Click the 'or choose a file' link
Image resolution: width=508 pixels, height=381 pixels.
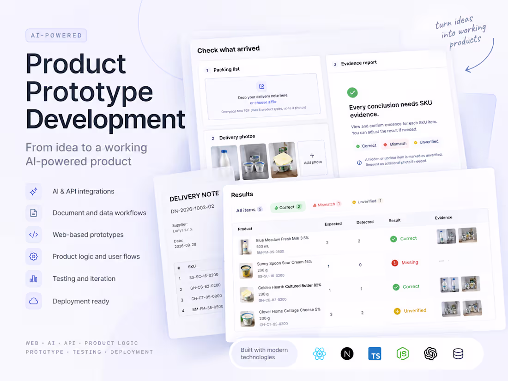click(263, 103)
